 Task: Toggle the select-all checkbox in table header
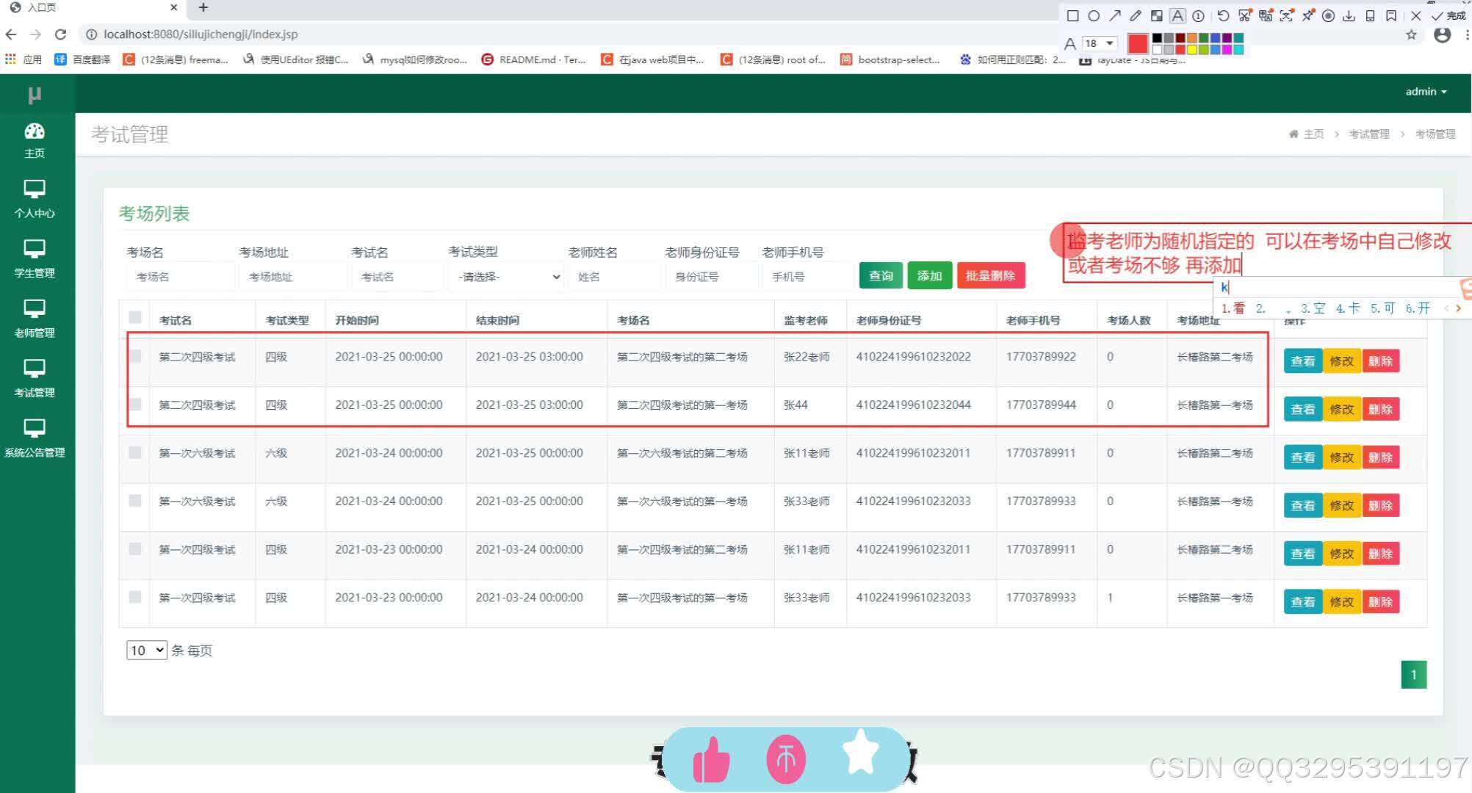pos(135,317)
